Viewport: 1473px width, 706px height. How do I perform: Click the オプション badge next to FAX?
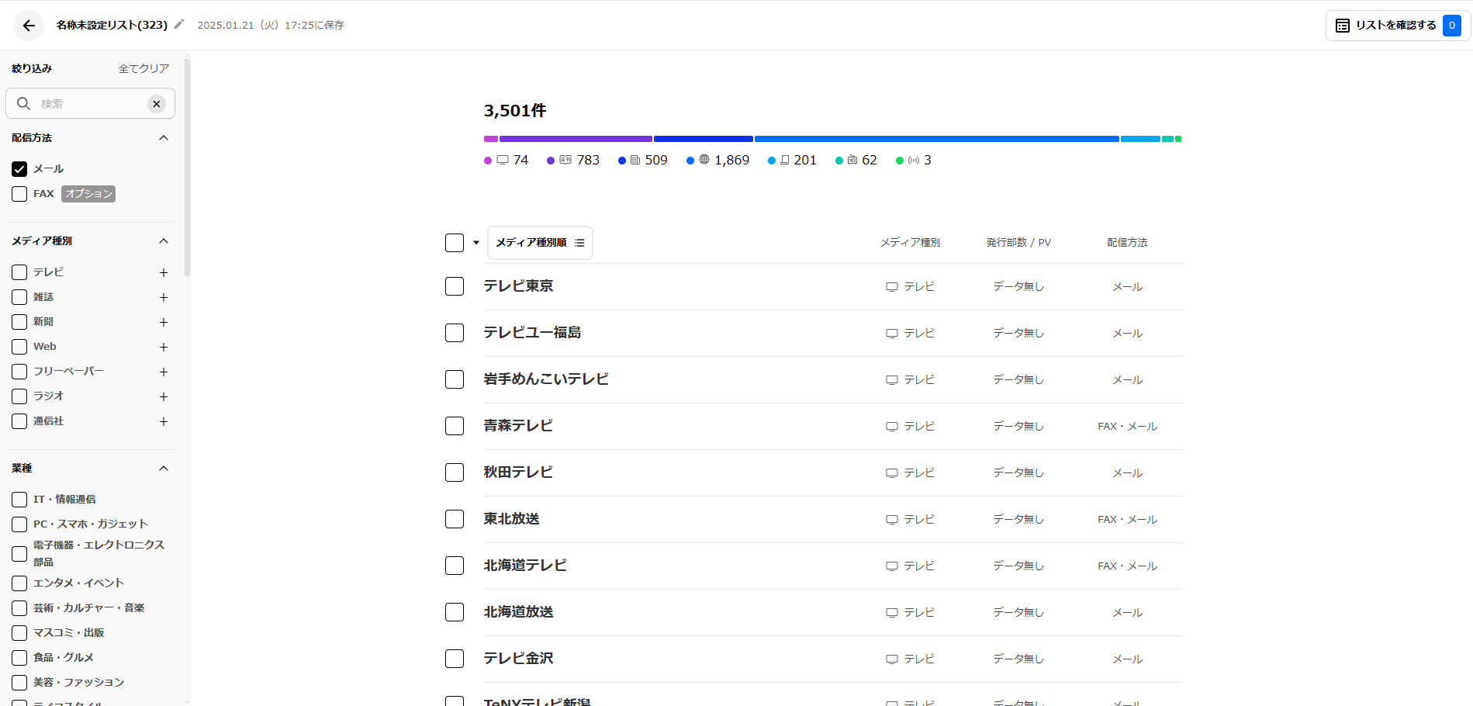(x=88, y=194)
